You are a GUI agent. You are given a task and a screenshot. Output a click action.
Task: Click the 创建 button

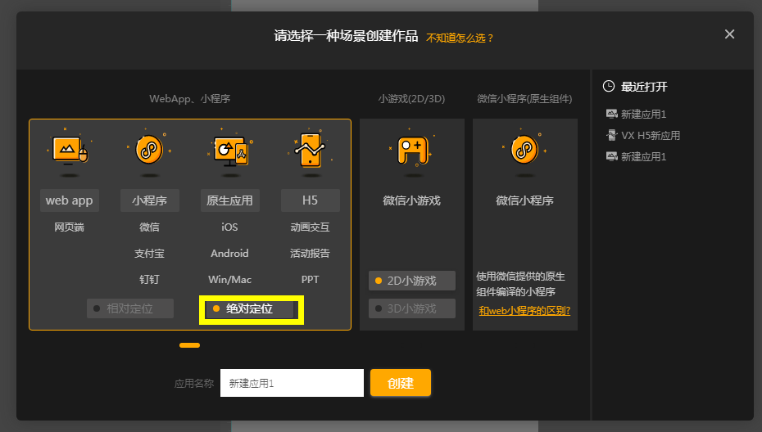(401, 383)
